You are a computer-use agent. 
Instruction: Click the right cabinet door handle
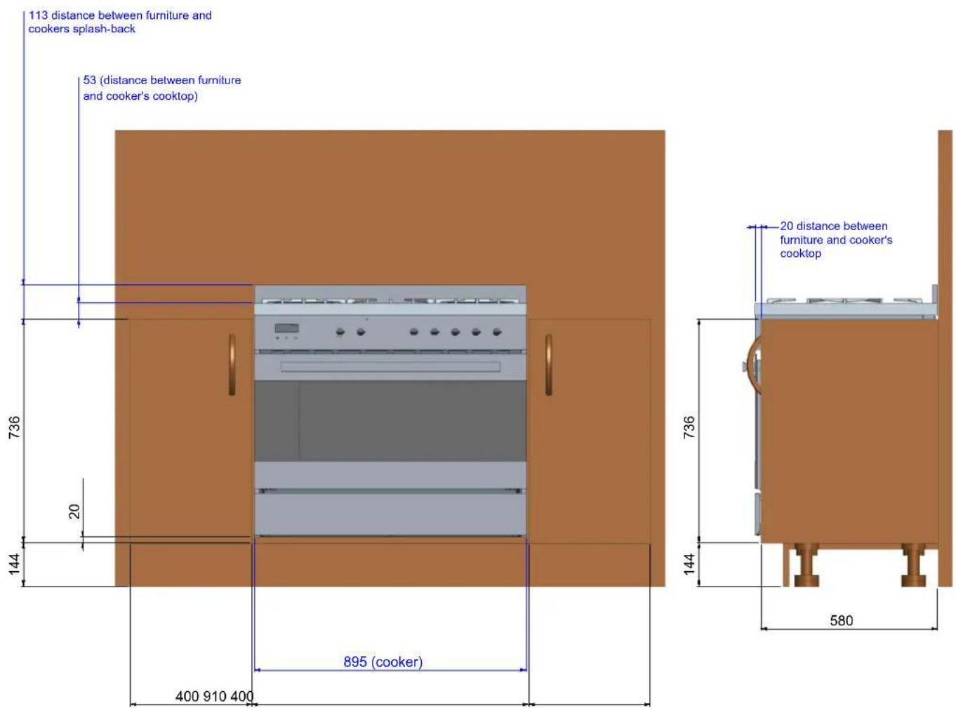pyautogui.click(x=549, y=364)
